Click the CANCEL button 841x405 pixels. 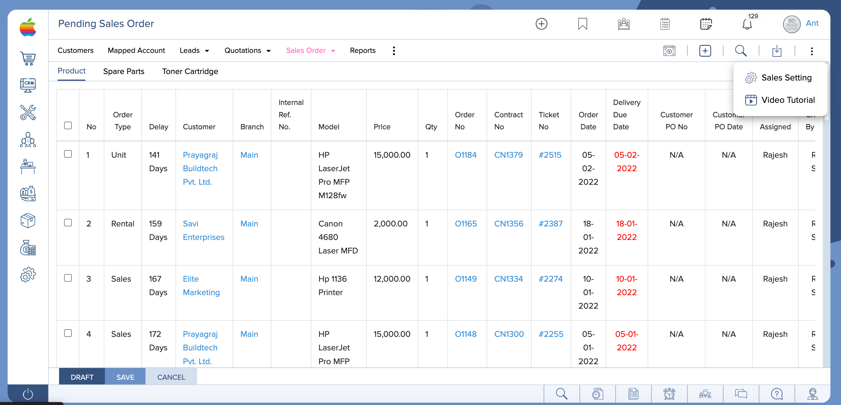171,377
